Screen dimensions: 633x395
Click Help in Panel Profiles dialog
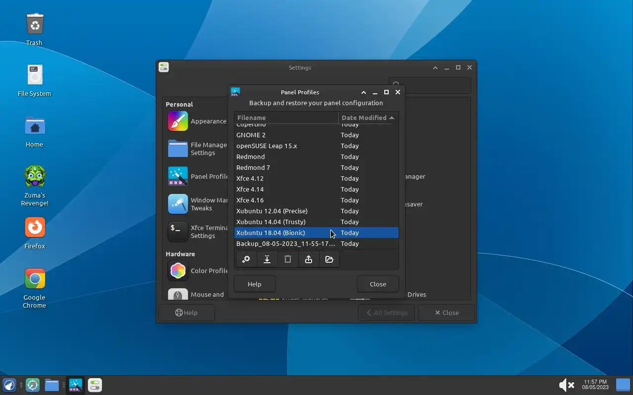point(255,284)
